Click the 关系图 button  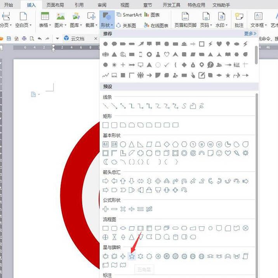tap(126, 25)
